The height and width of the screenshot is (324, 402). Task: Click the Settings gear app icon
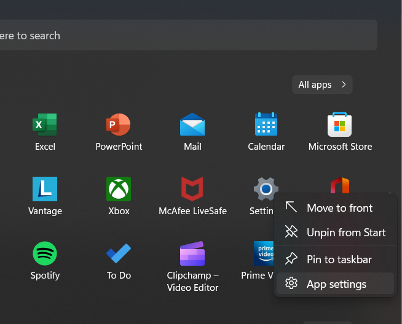click(266, 188)
